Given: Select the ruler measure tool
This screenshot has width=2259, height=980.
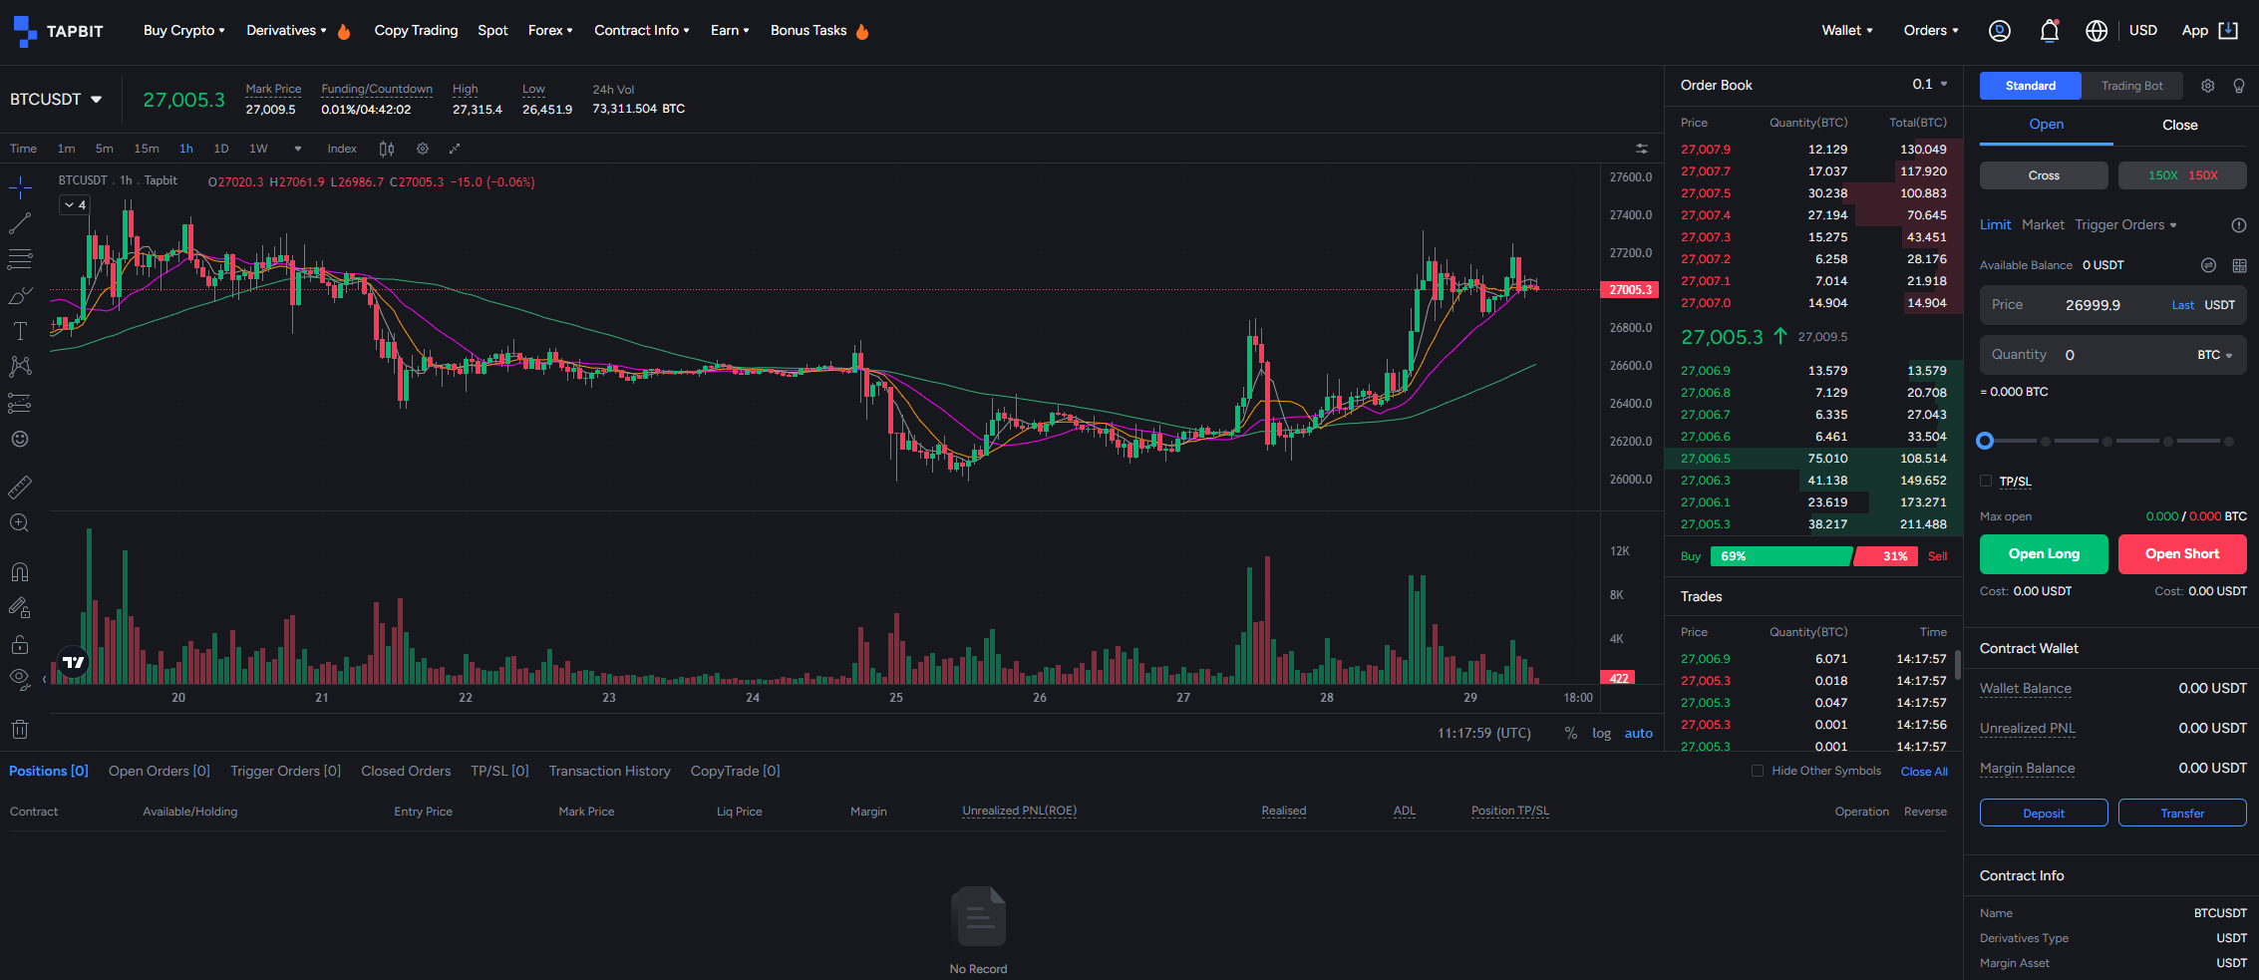Looking at the screenshot, I should pos(20,487).
